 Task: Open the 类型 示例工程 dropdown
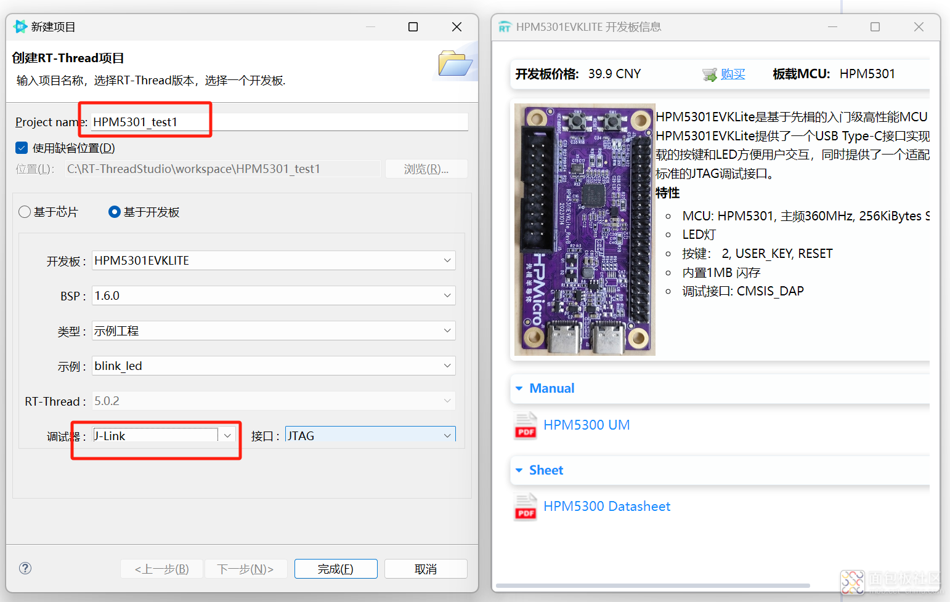(x=274, y=331)
